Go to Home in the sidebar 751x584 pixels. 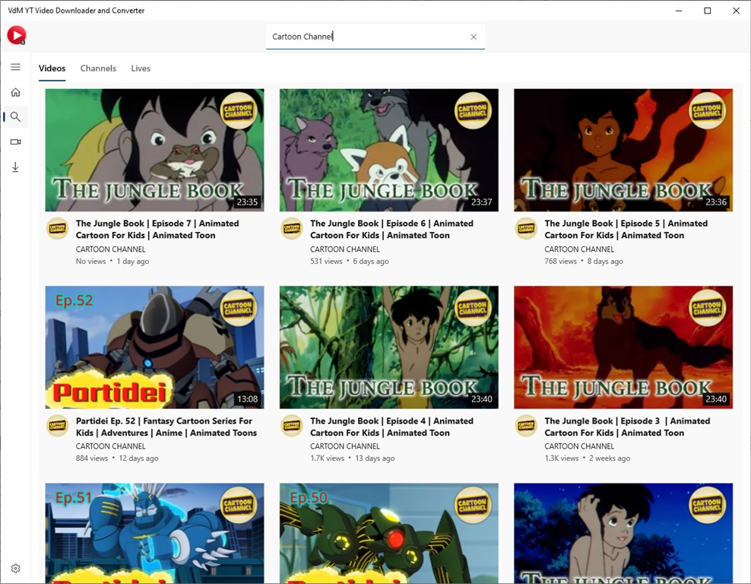pyautogui.click(x=15, y=92)
